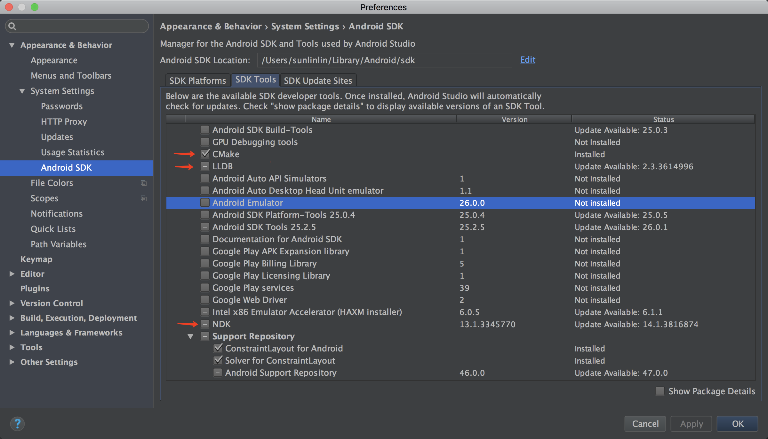The image size is (768, 439).
Task: Click the Edit SDK location link
Action: [x=528, y=60]
